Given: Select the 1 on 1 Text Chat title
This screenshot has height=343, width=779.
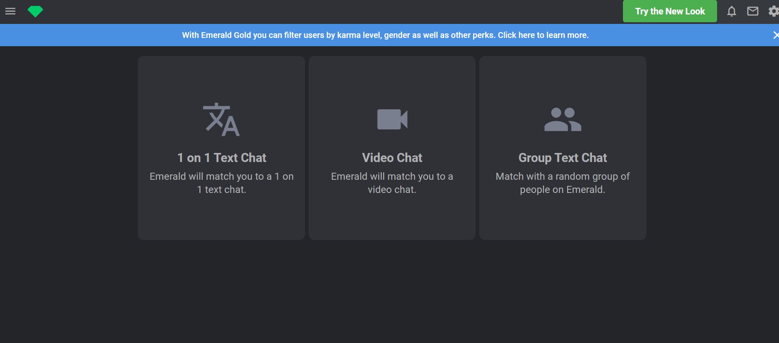Looking at the screenshot, I should pyautogui.click(x=222, y=157).
